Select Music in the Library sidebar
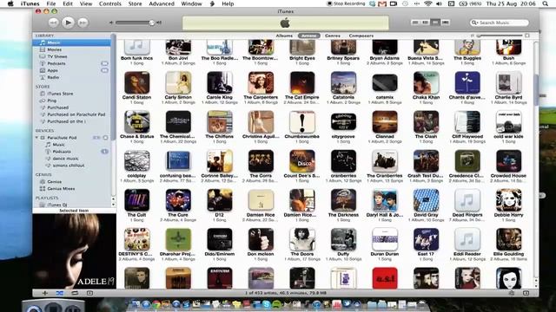 pyautogui.click(x=71, y=42)
